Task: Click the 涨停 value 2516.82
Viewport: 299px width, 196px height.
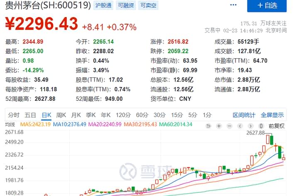Action: [178, 42]
